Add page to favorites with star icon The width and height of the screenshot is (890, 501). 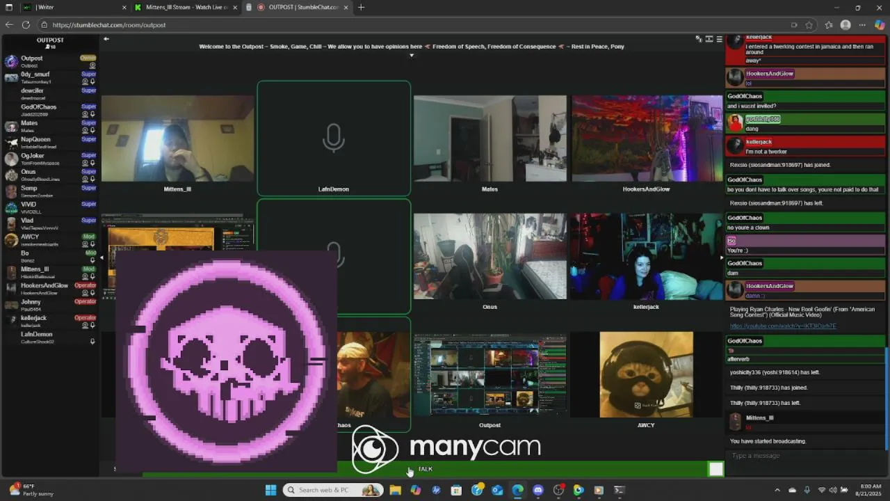click(809, 25)
